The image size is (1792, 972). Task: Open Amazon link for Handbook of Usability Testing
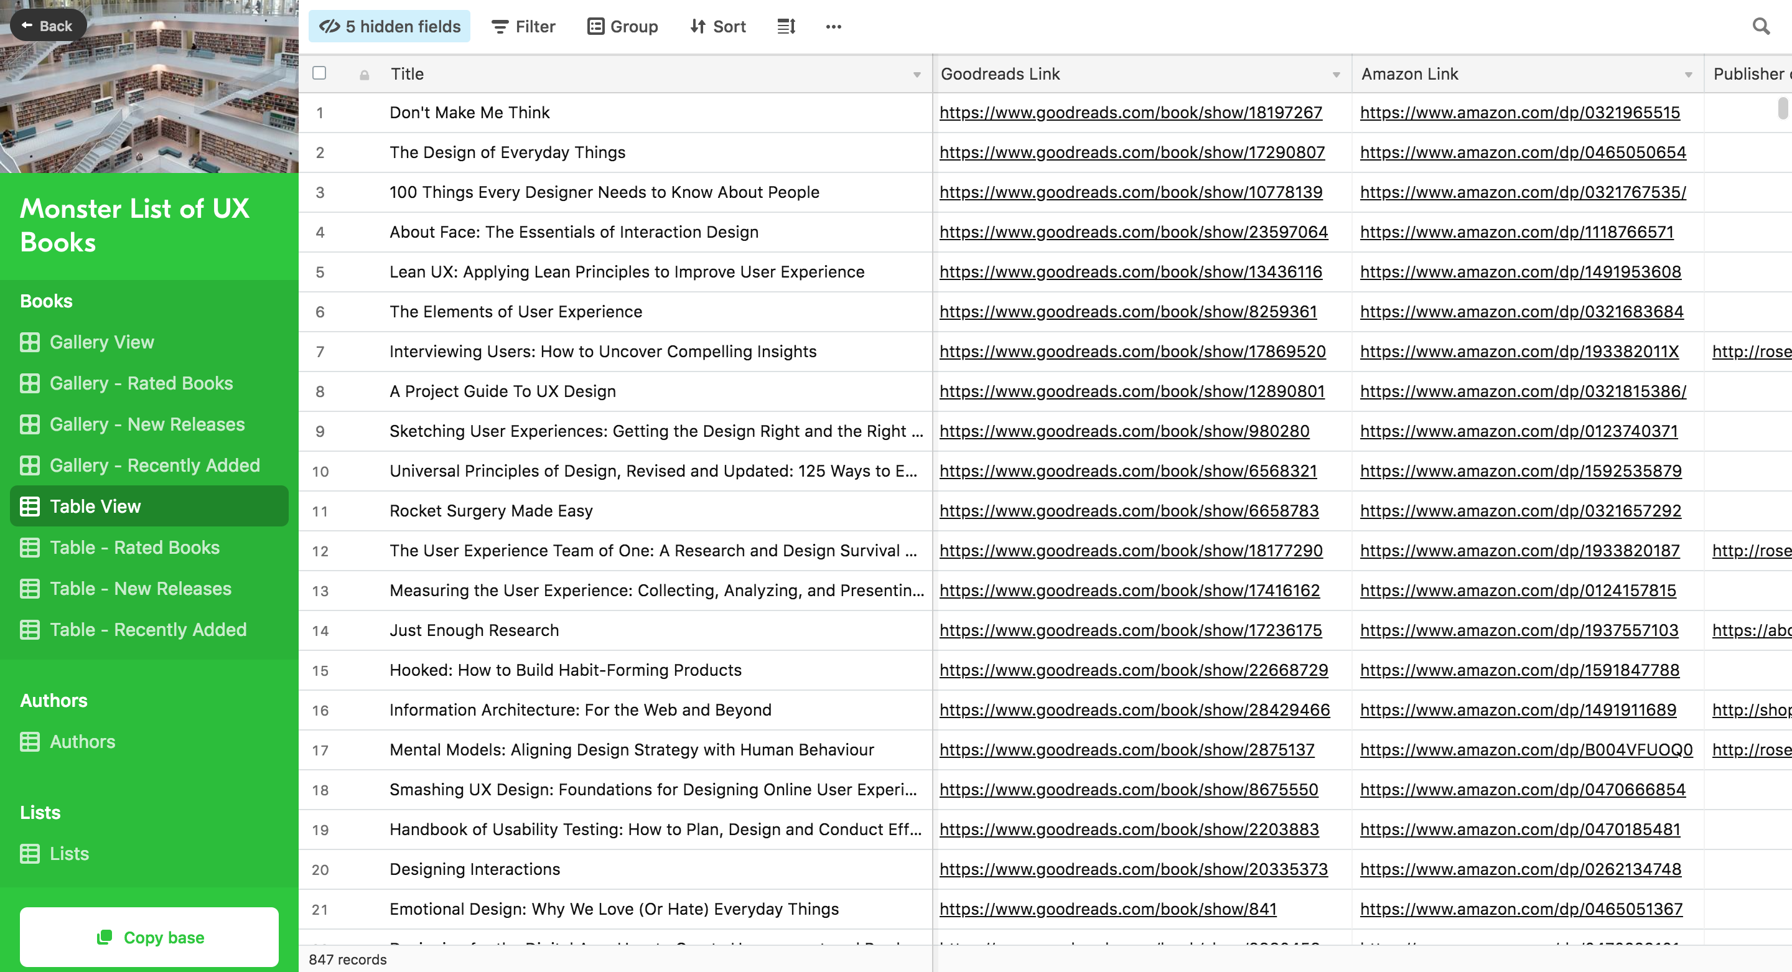pos(1520,829)
